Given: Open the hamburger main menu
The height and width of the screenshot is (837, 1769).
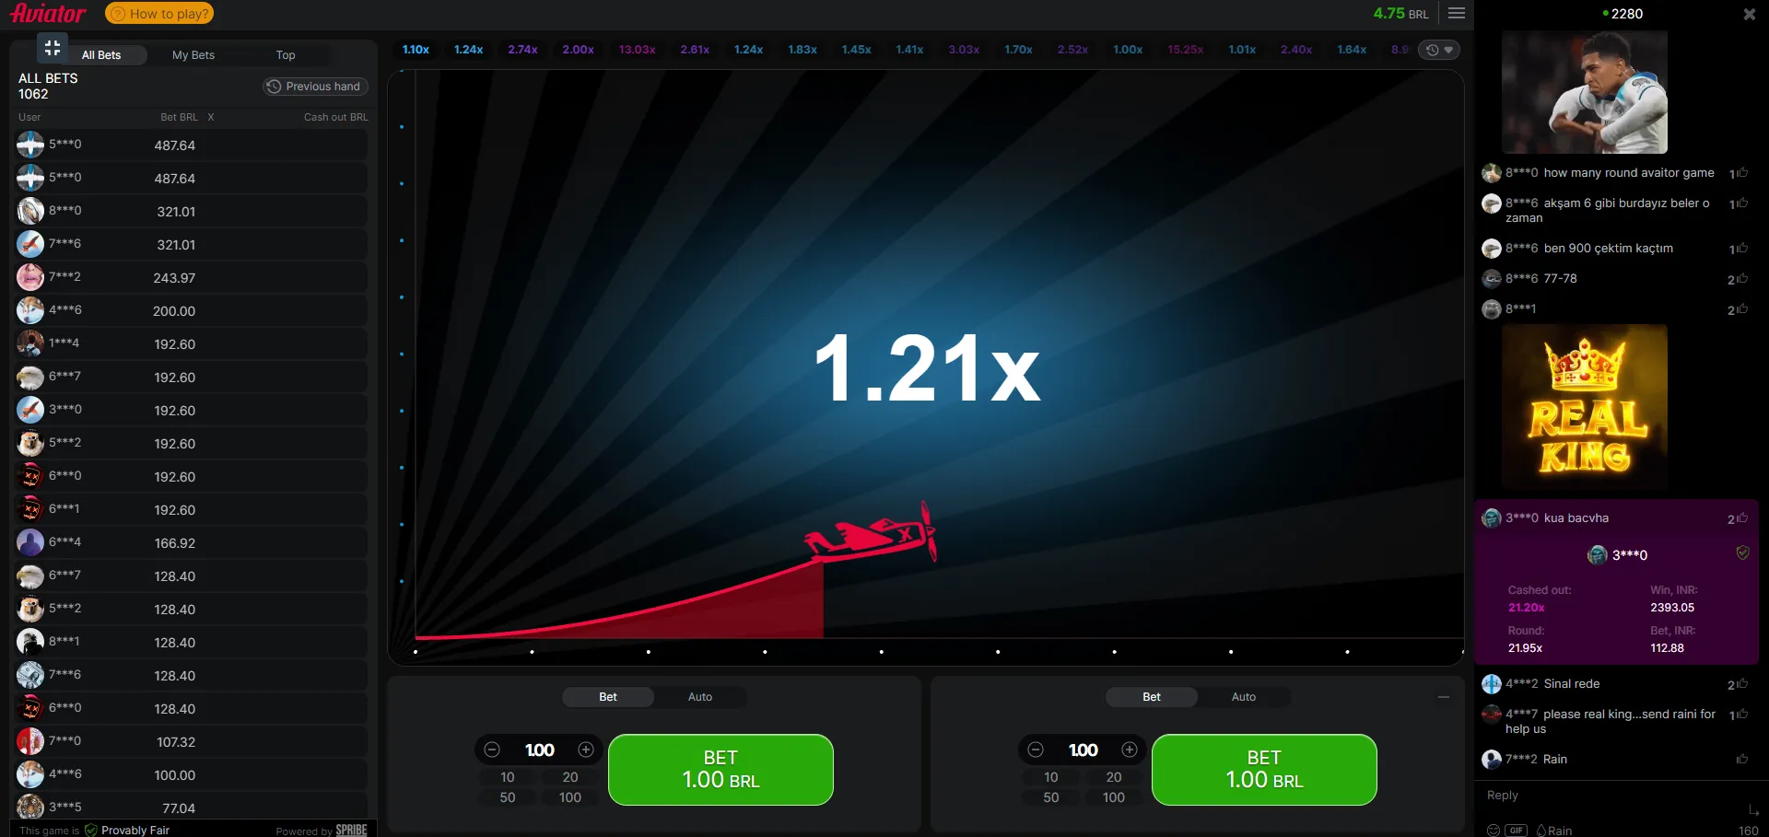Looking at the screenshot, I should click(1457, 13).
